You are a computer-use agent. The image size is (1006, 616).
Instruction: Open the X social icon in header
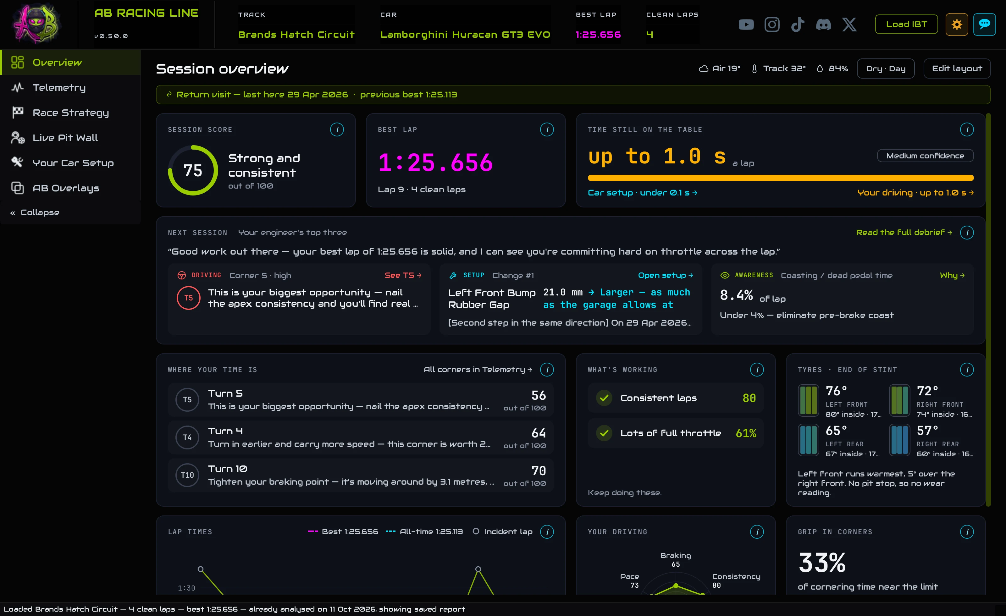[x=849, y=25]
